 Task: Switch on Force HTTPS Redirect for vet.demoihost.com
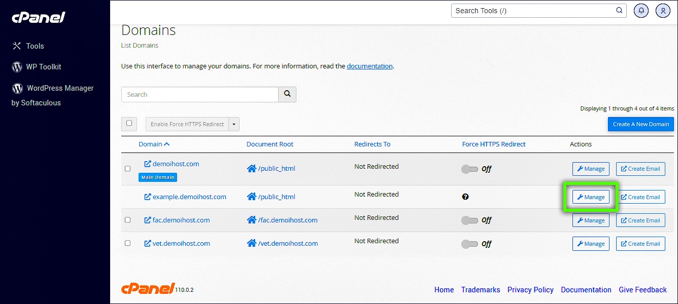[x=469, y=244]
